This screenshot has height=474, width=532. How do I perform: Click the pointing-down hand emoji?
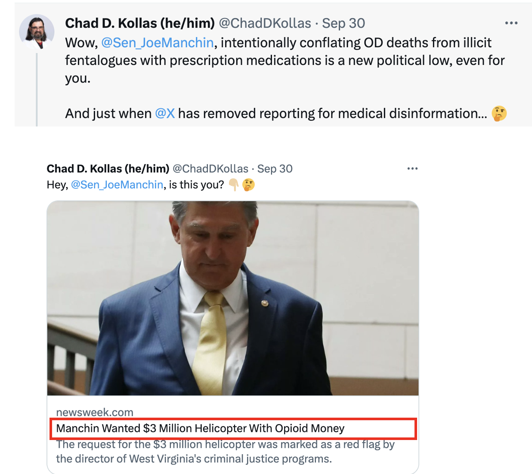234,185
